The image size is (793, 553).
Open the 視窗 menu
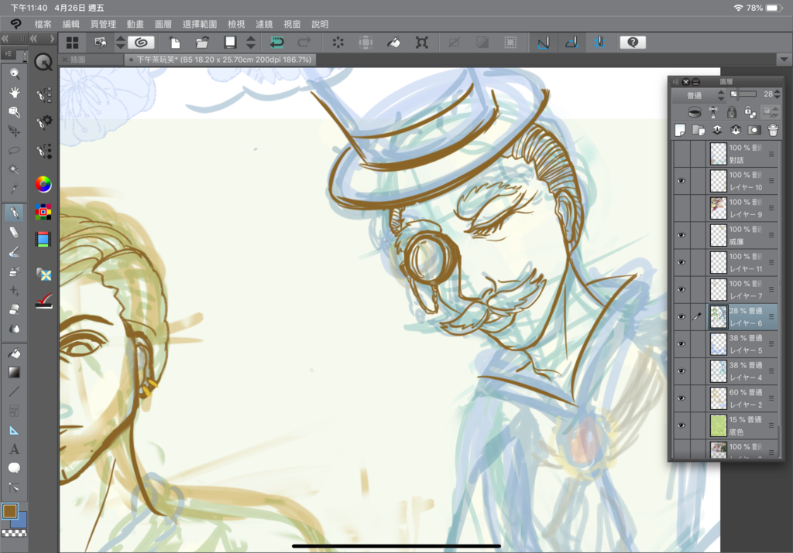(292, 24)
